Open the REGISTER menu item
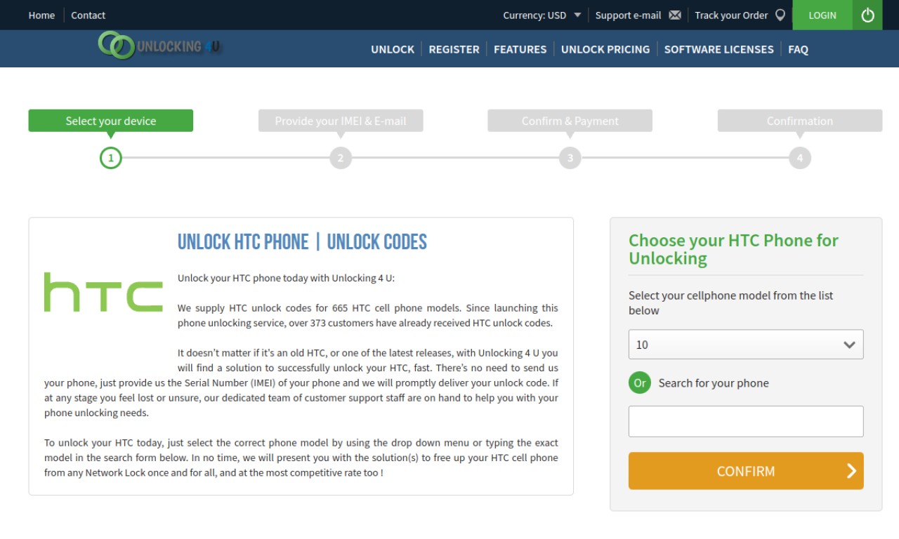The width and height of the screenshot is (899, 539). [x=454, y=49]
